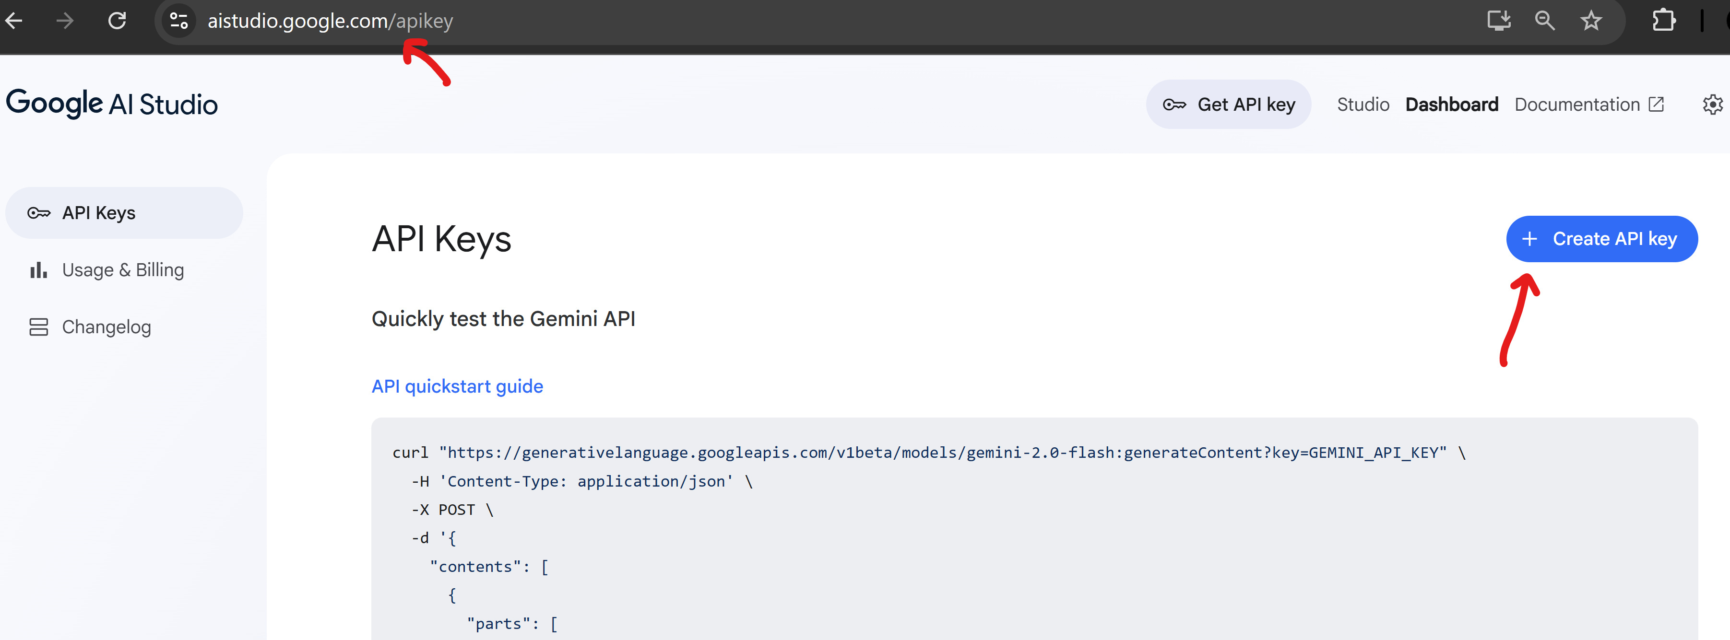Open the browser extensions menu
Screen dimensions: 1730x640
click(x=1663, y=21)
